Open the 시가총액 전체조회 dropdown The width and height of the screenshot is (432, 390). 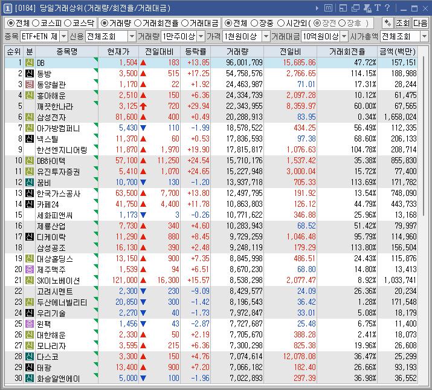[x=424, y=36]
